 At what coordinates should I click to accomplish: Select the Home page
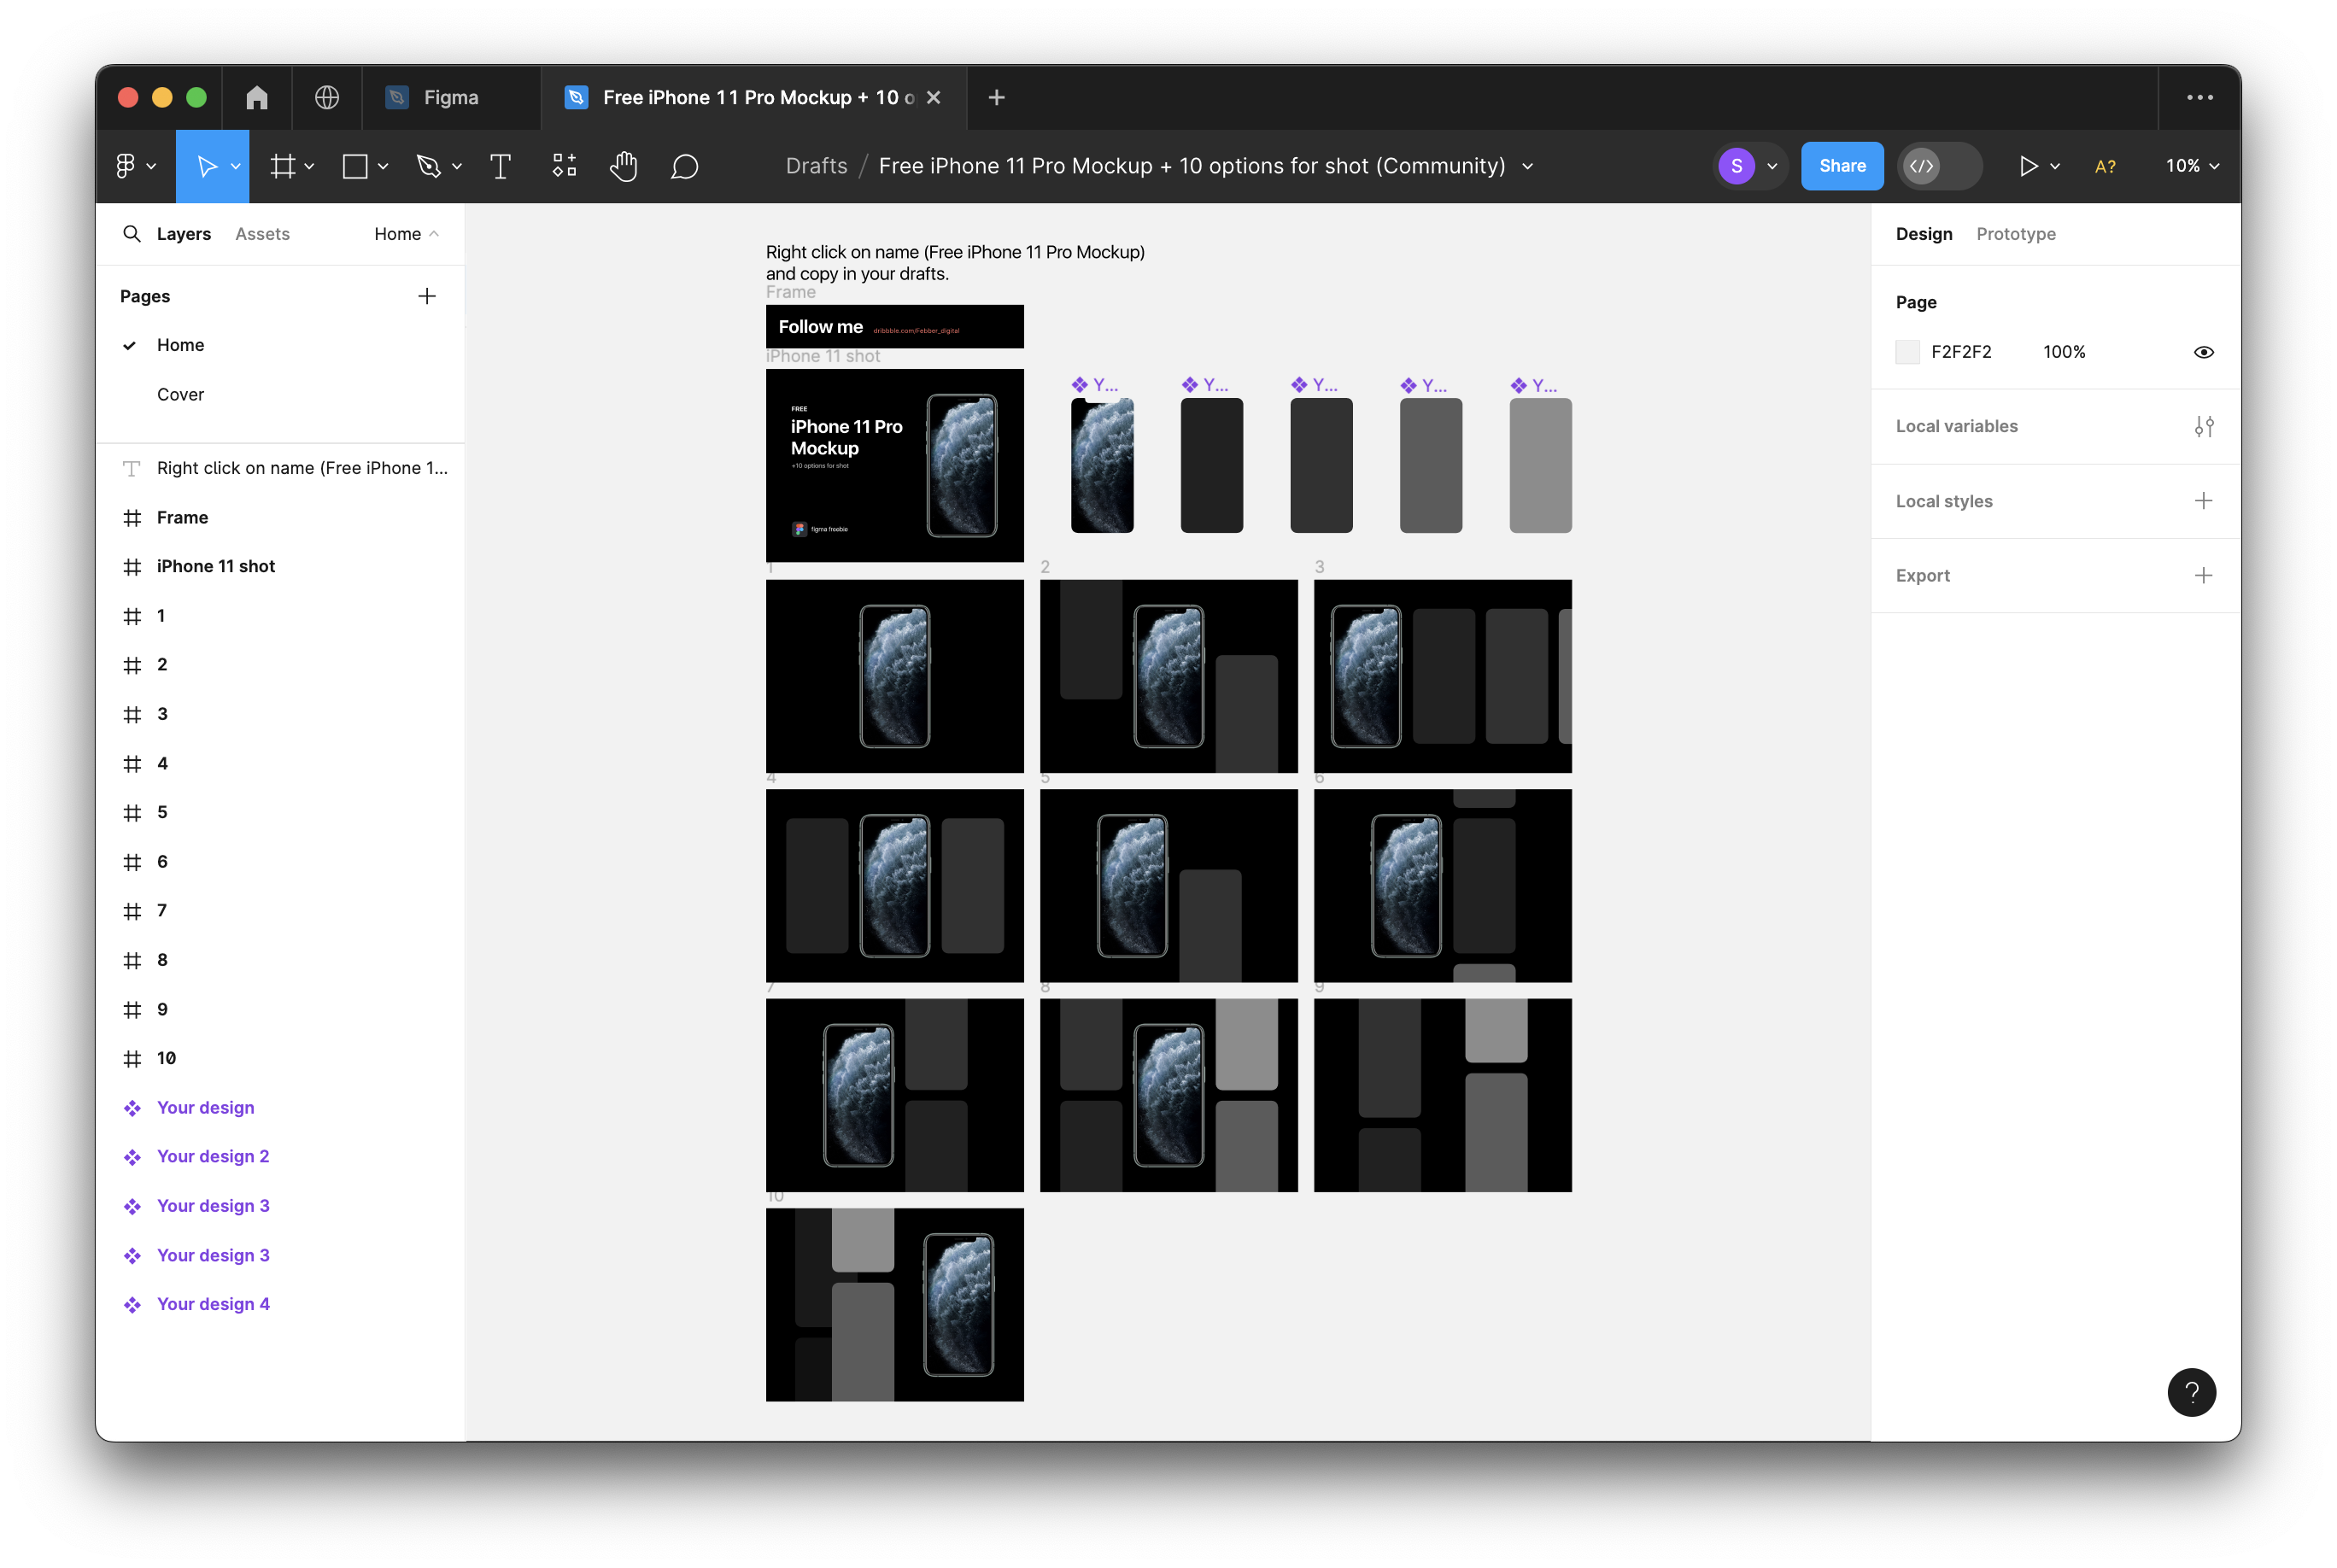(x=180, y=345)
